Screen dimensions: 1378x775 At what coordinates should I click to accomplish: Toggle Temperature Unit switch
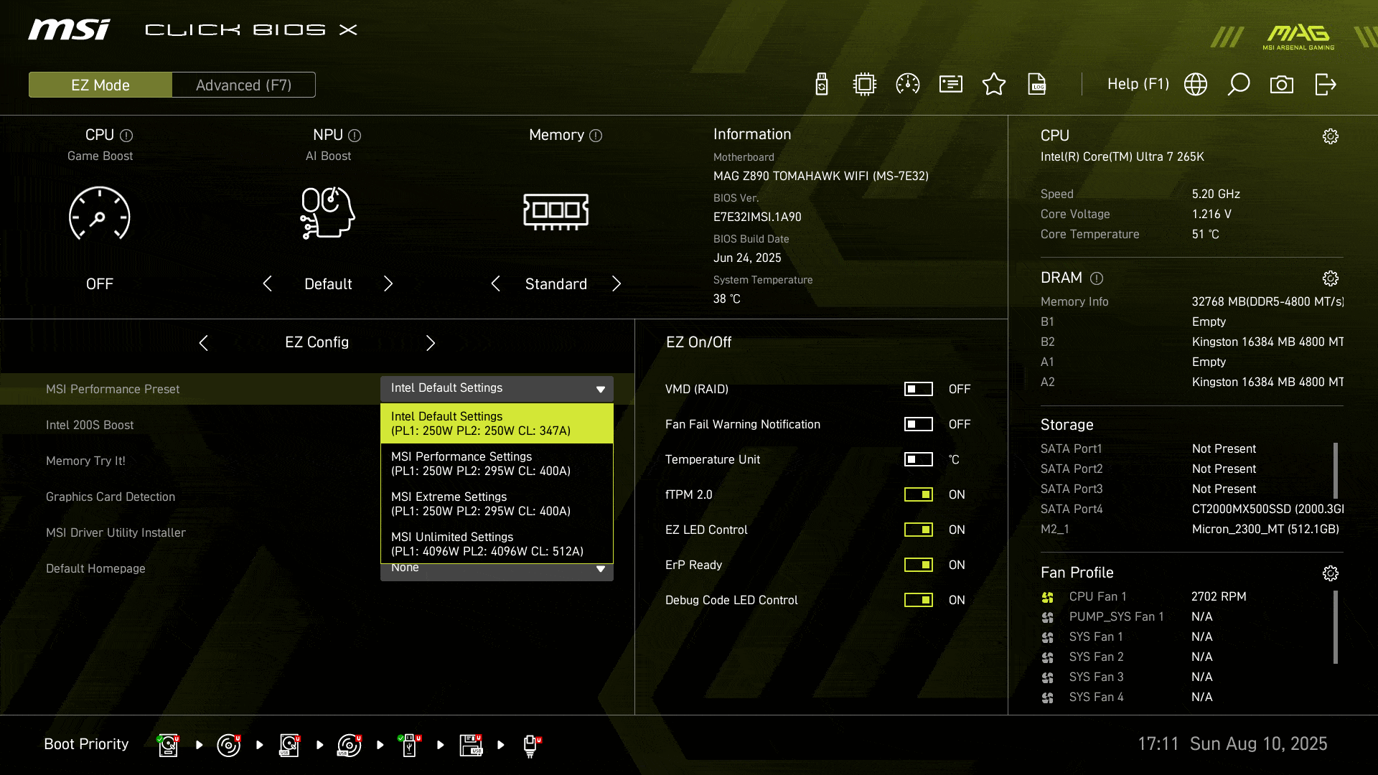pyautogui.click(x=919, y=459)
